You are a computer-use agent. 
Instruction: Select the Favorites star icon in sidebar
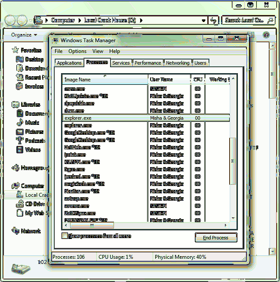click(15, 50)
